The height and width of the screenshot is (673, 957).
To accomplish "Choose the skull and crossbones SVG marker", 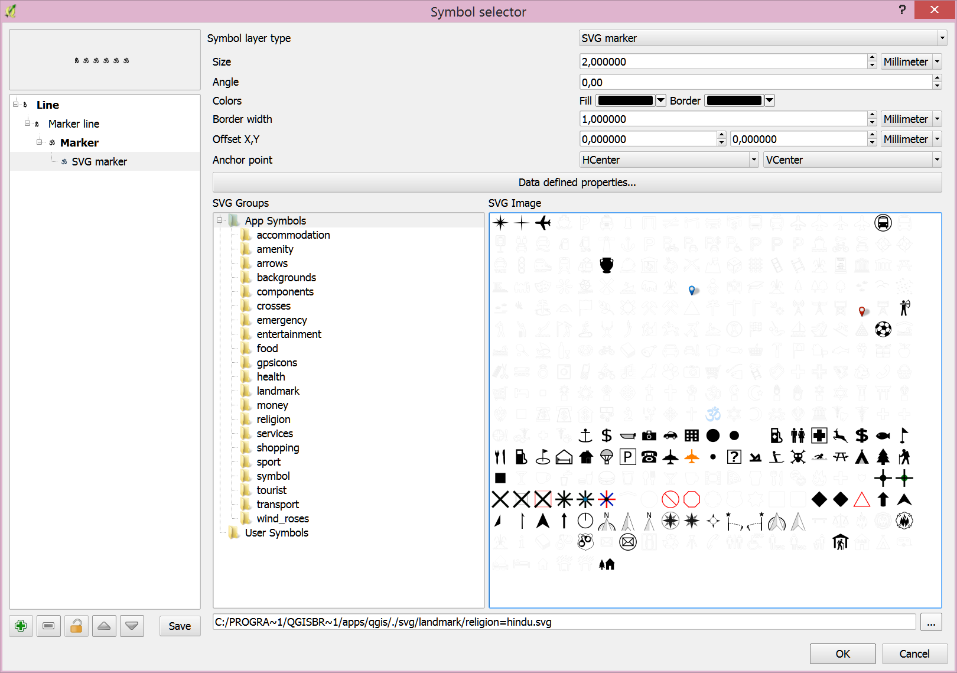I will tap(798, 457).
